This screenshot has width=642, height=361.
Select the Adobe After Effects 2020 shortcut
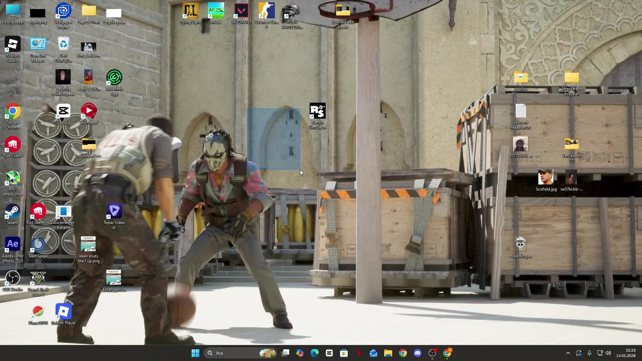[13, 250]
